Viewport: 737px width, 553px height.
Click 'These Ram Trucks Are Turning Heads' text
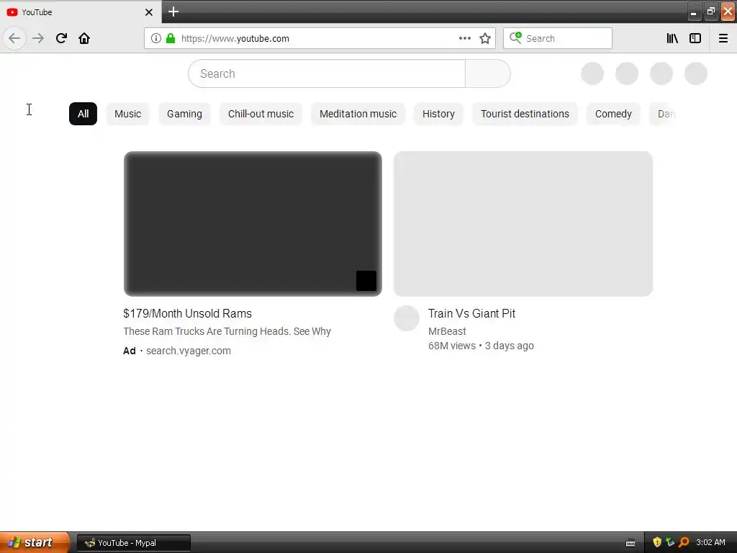click(227, 331)
